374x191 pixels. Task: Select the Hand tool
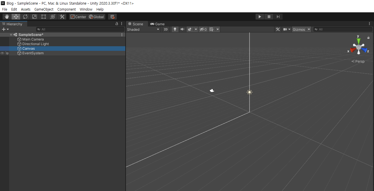point(7,17)
